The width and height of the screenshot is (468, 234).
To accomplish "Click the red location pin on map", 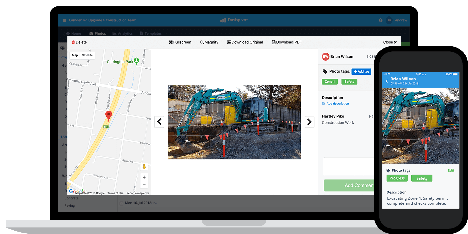I will pos(108,116).
